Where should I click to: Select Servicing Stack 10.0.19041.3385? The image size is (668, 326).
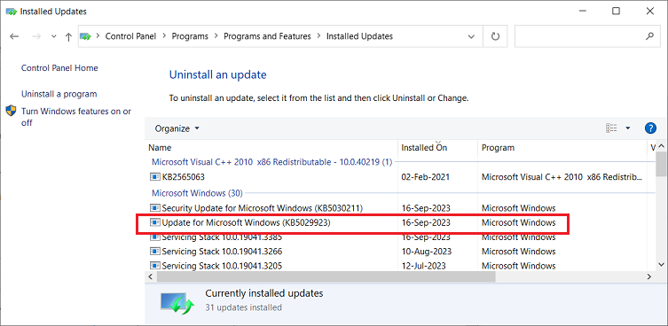click(222, 237)
